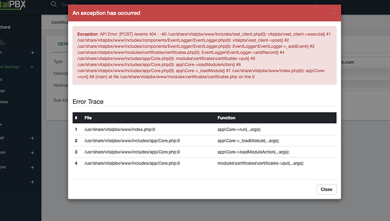Image resolution: width=390 pixels, height=221 pixels.
Task: Expand the 'ons' sidebar section plus icon
Action: (x=32, y=168)
